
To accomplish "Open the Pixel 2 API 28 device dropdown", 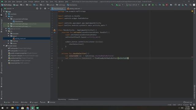I will 133,5.
